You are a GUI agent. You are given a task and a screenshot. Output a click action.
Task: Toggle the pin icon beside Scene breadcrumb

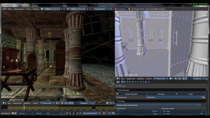click(117, 86)
